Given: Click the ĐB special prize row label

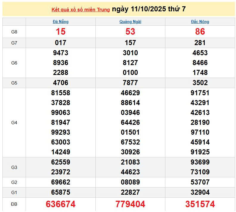Looking at the screenshot, I should pos(14,204).
